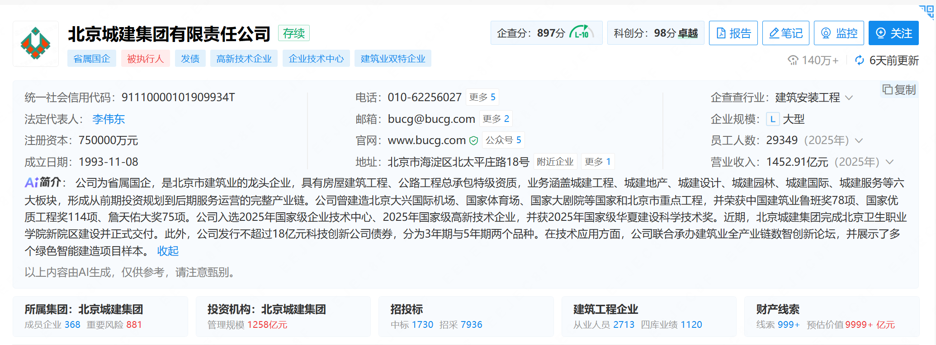Click the 省属国企 tag
Image resolution: width=936 pixels, height=345 pixels.
click(92, 59)
